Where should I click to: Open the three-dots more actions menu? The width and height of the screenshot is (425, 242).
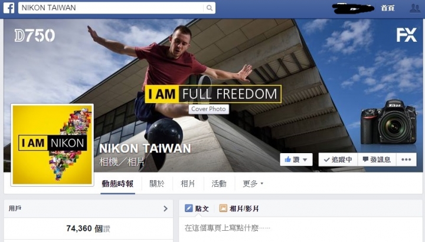[x=406, y=160]
